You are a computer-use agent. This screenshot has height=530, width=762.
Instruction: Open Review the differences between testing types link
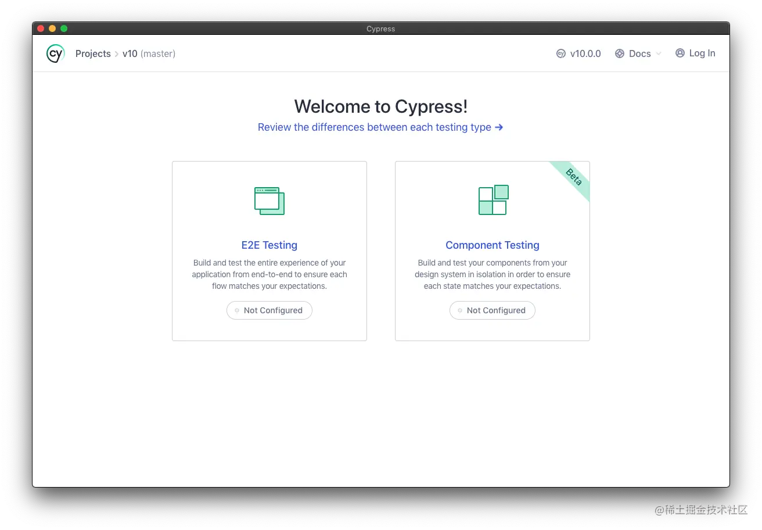click(x=380, y=127)
